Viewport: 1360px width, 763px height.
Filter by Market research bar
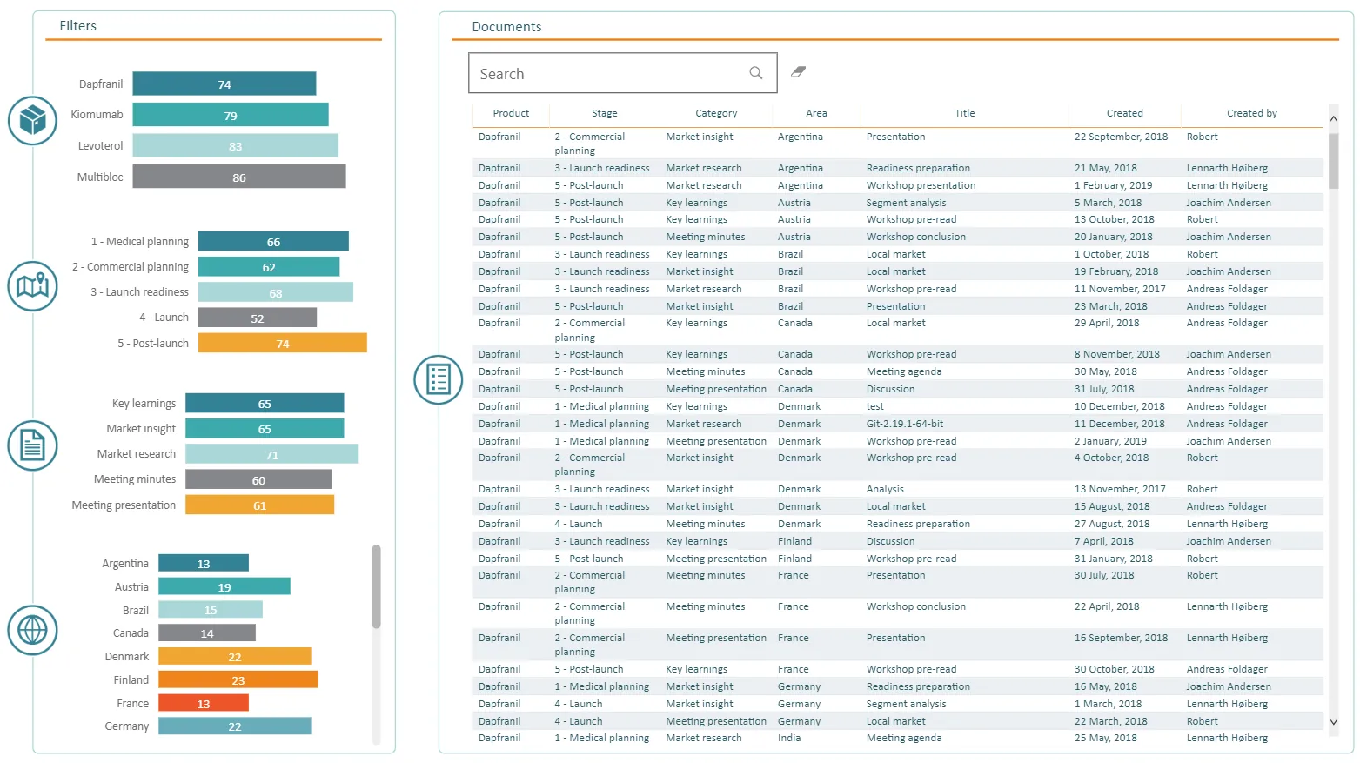(x=271, y=453)
